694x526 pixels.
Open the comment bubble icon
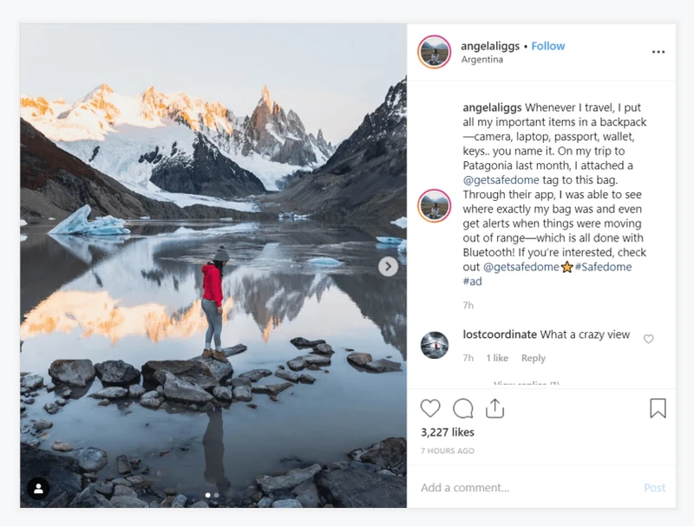[x=463, y=408]
